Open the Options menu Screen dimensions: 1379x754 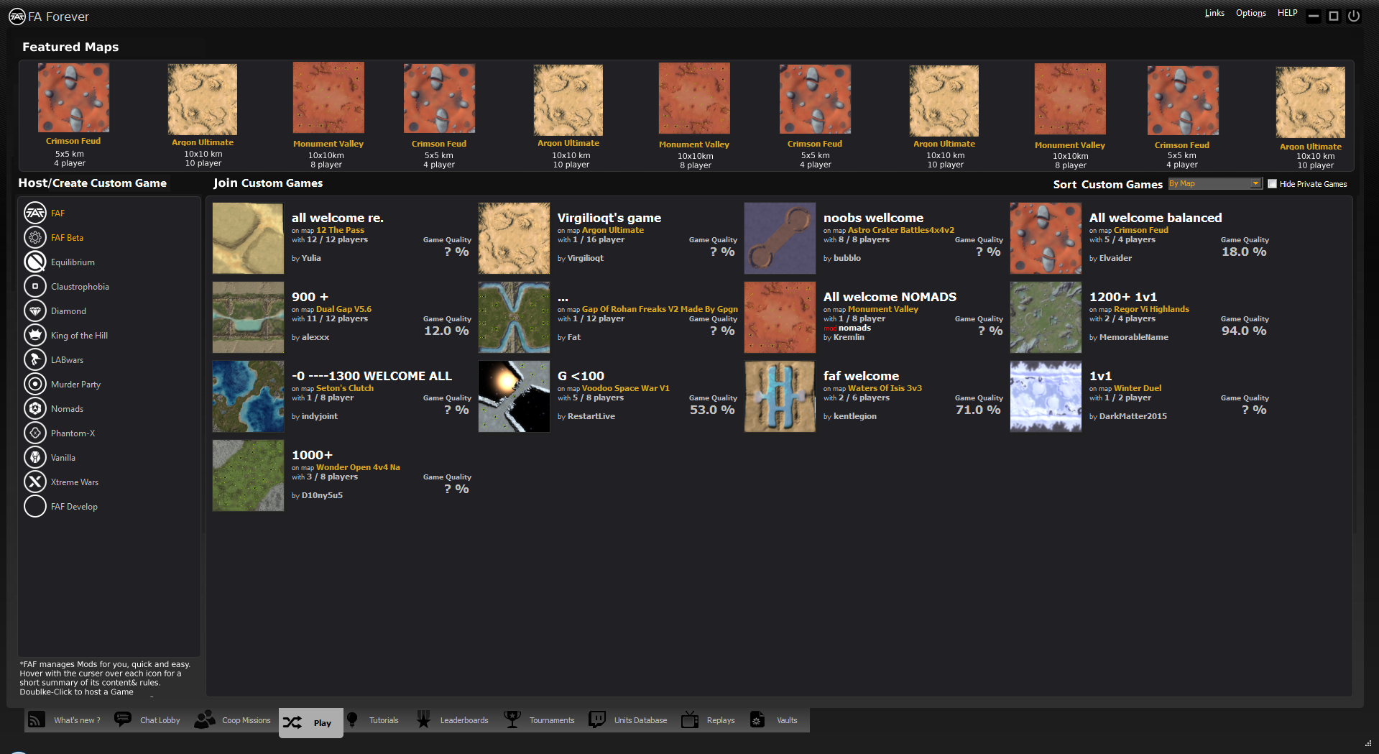pos(1250,12)
